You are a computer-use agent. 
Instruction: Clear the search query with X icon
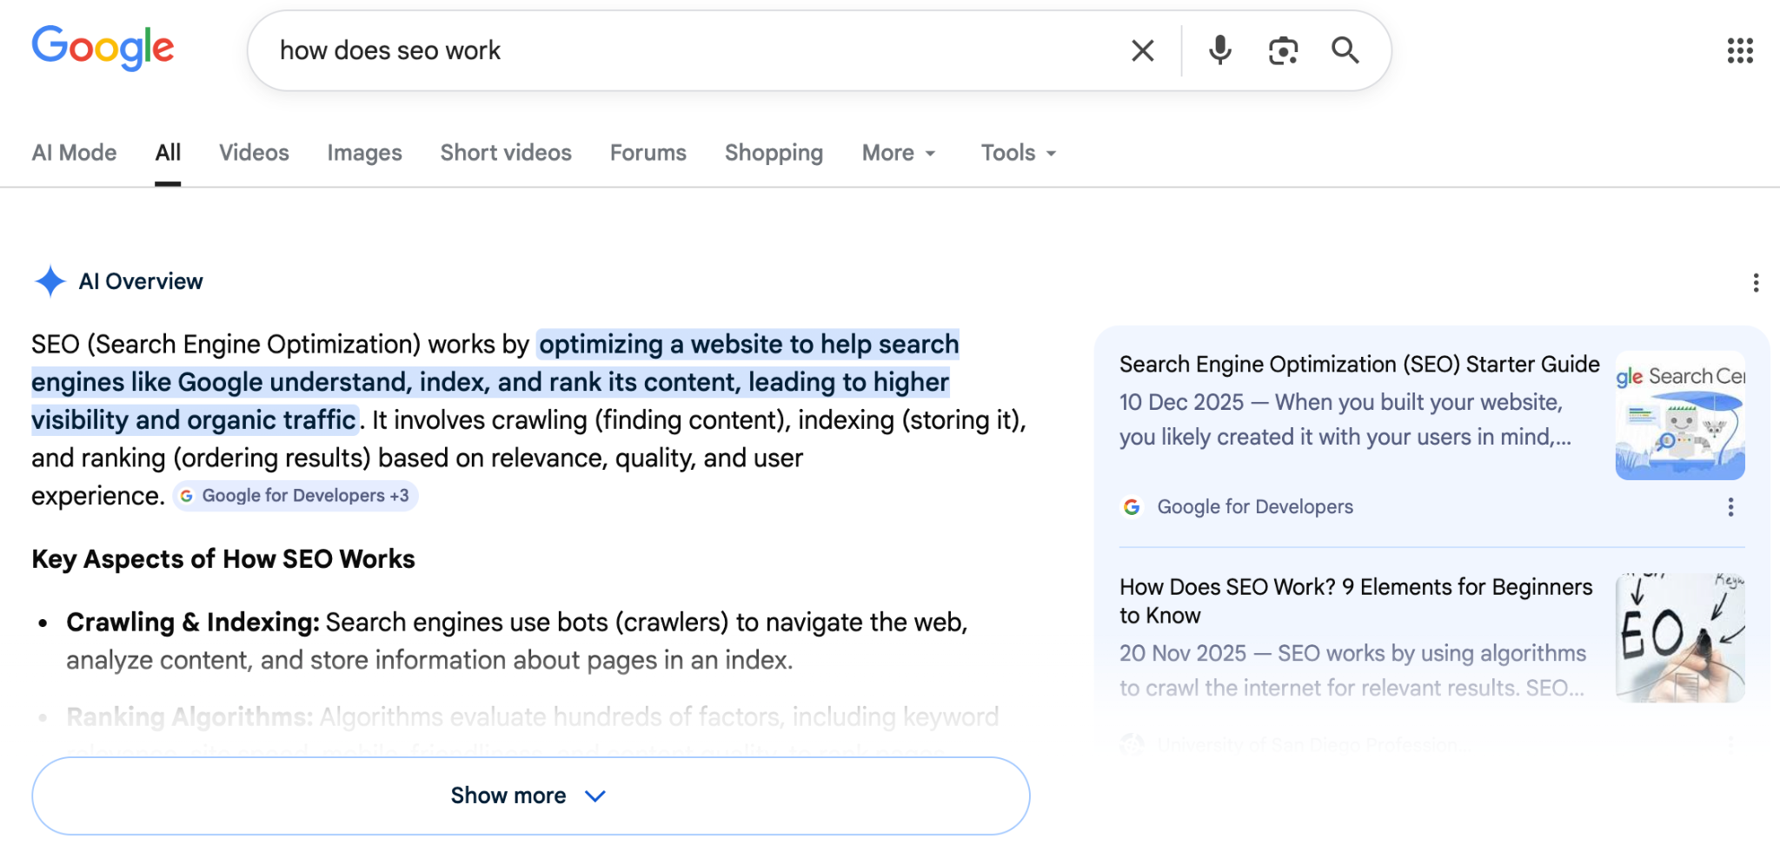click(1143, 50)
